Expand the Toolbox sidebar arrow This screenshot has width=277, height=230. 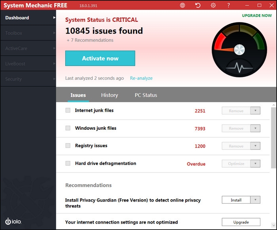54,33
